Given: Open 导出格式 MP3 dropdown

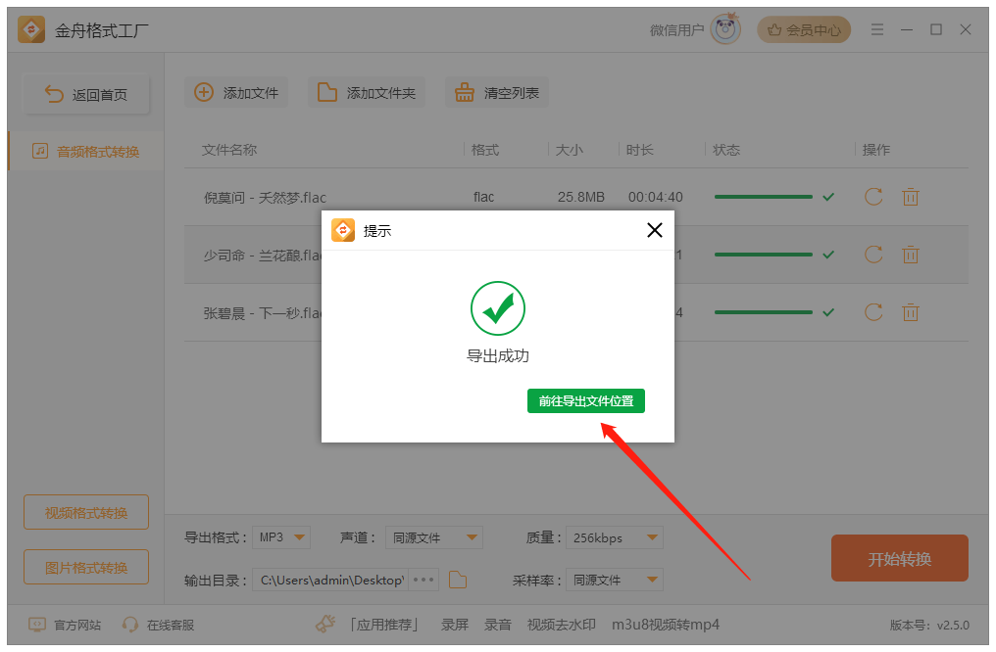Looking at the screenshot, I should pos(281,537).
